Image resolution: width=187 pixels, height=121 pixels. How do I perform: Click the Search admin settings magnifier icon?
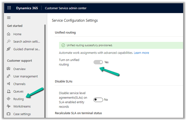[9, 42]
